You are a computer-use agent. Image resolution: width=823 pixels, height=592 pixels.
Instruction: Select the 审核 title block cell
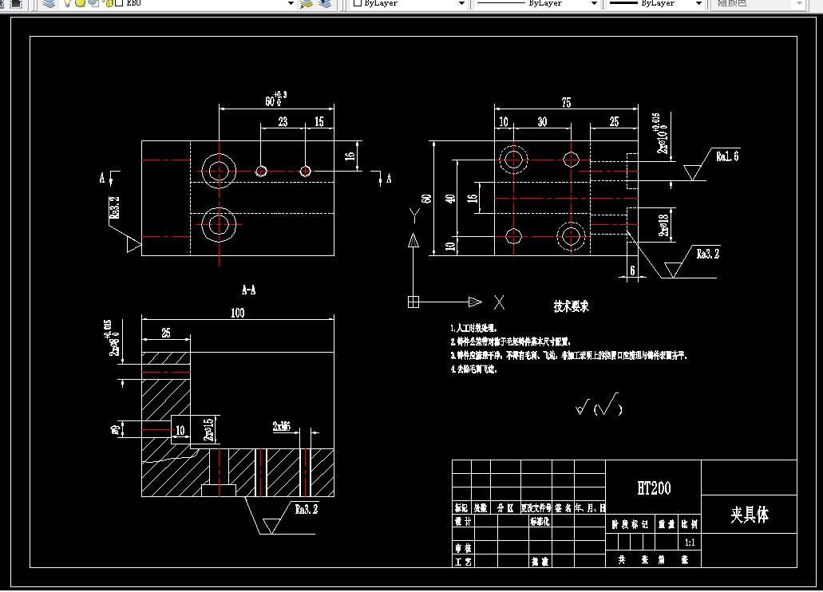[x=463, y=548]
